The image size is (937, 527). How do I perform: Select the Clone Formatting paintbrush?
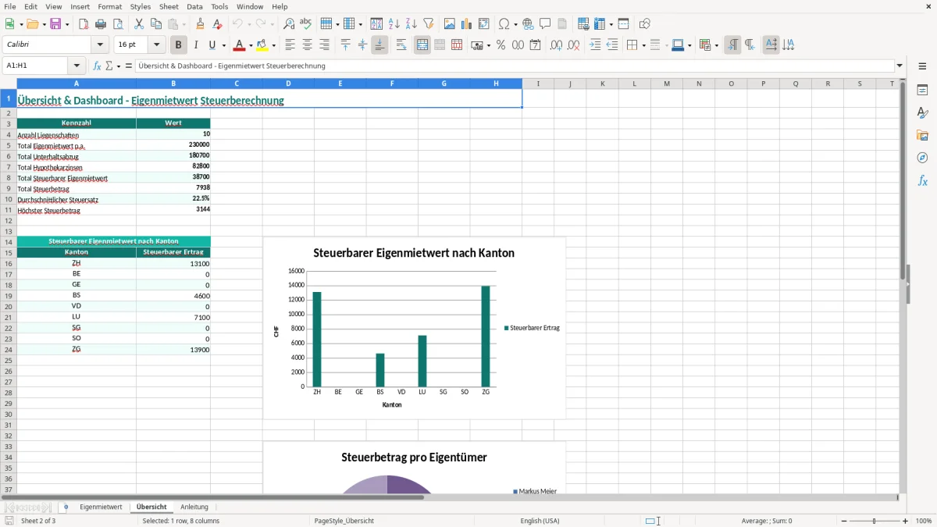coord(201,24)
